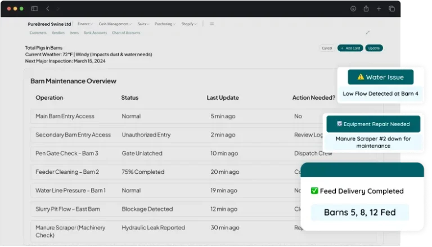This screenshot has height=247, width=432.
Task: Show the tab overview icon
Action: pyautogui.click(x=391, y=9)
